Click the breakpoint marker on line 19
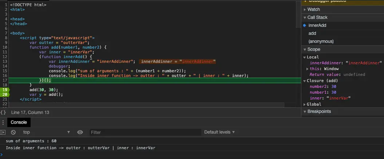This screenshot has height=159, width=384. pos(4,90)
